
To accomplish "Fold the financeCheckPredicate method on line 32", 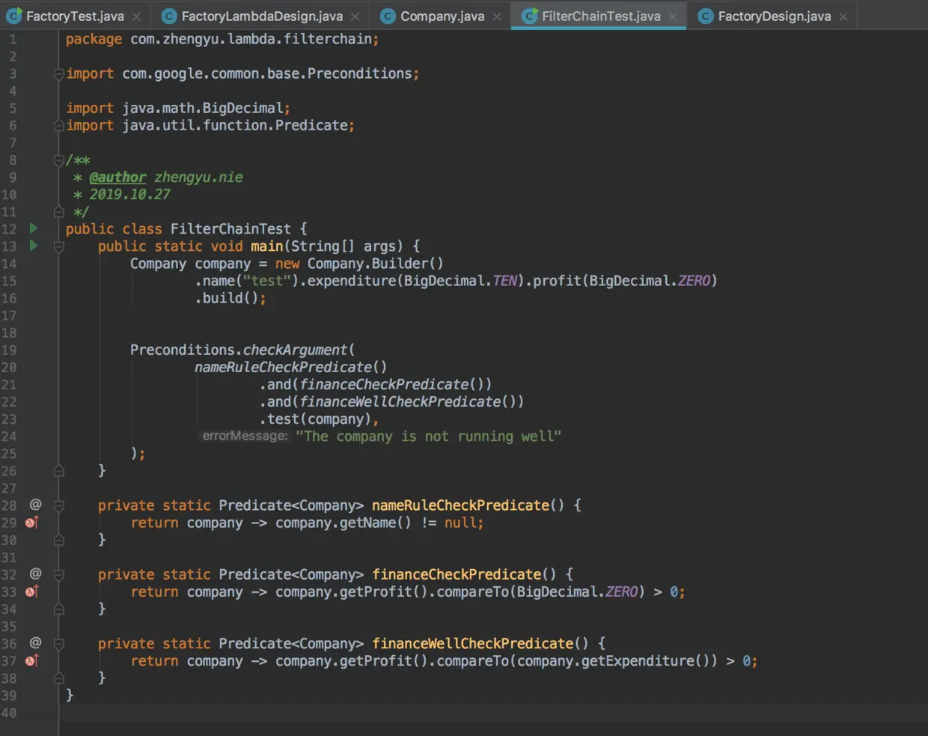I will coord(58,574).
